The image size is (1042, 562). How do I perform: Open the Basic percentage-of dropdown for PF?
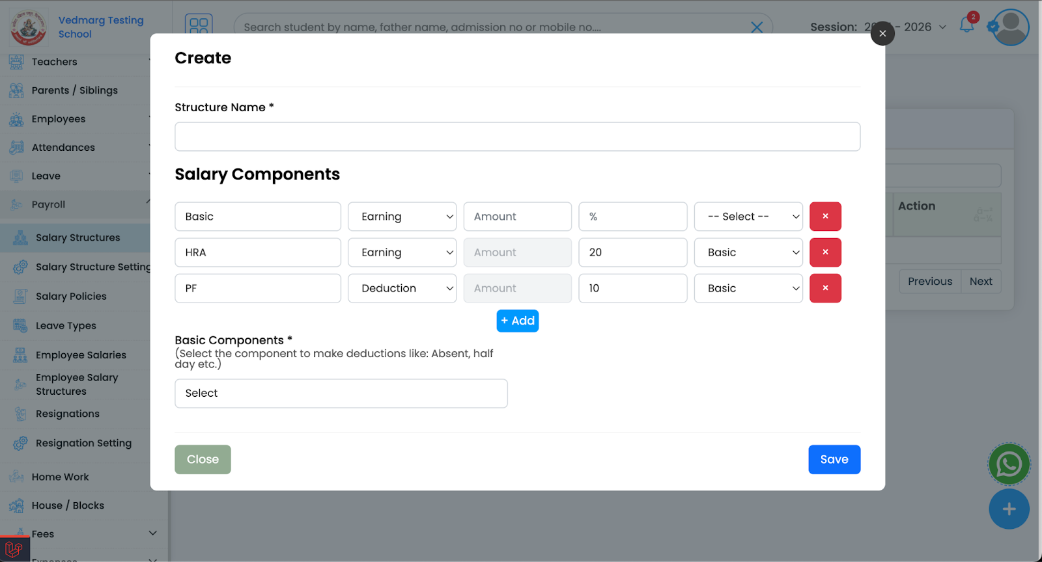[x=748, y=288]
